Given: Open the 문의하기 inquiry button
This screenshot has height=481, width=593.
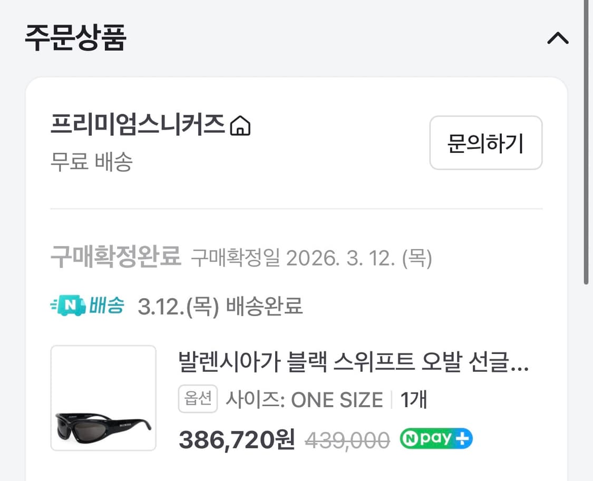Looking at the screenshot, I should pos(485,143).
